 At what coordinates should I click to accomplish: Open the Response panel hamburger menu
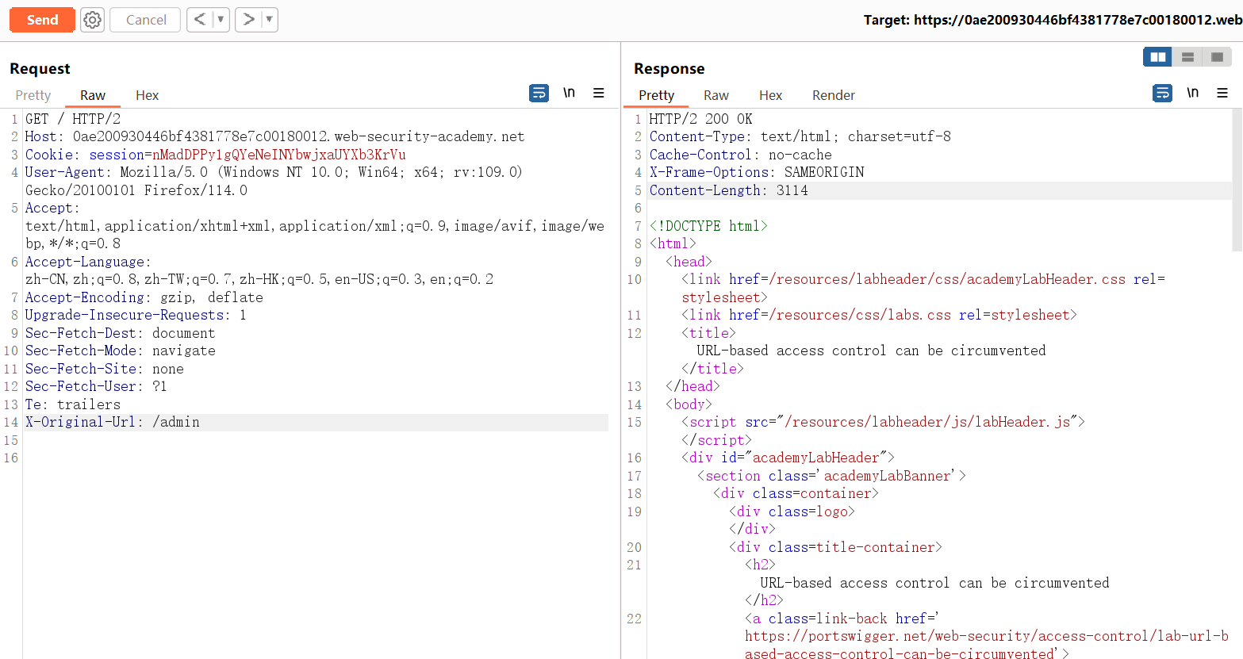[x=1222, y=94]
